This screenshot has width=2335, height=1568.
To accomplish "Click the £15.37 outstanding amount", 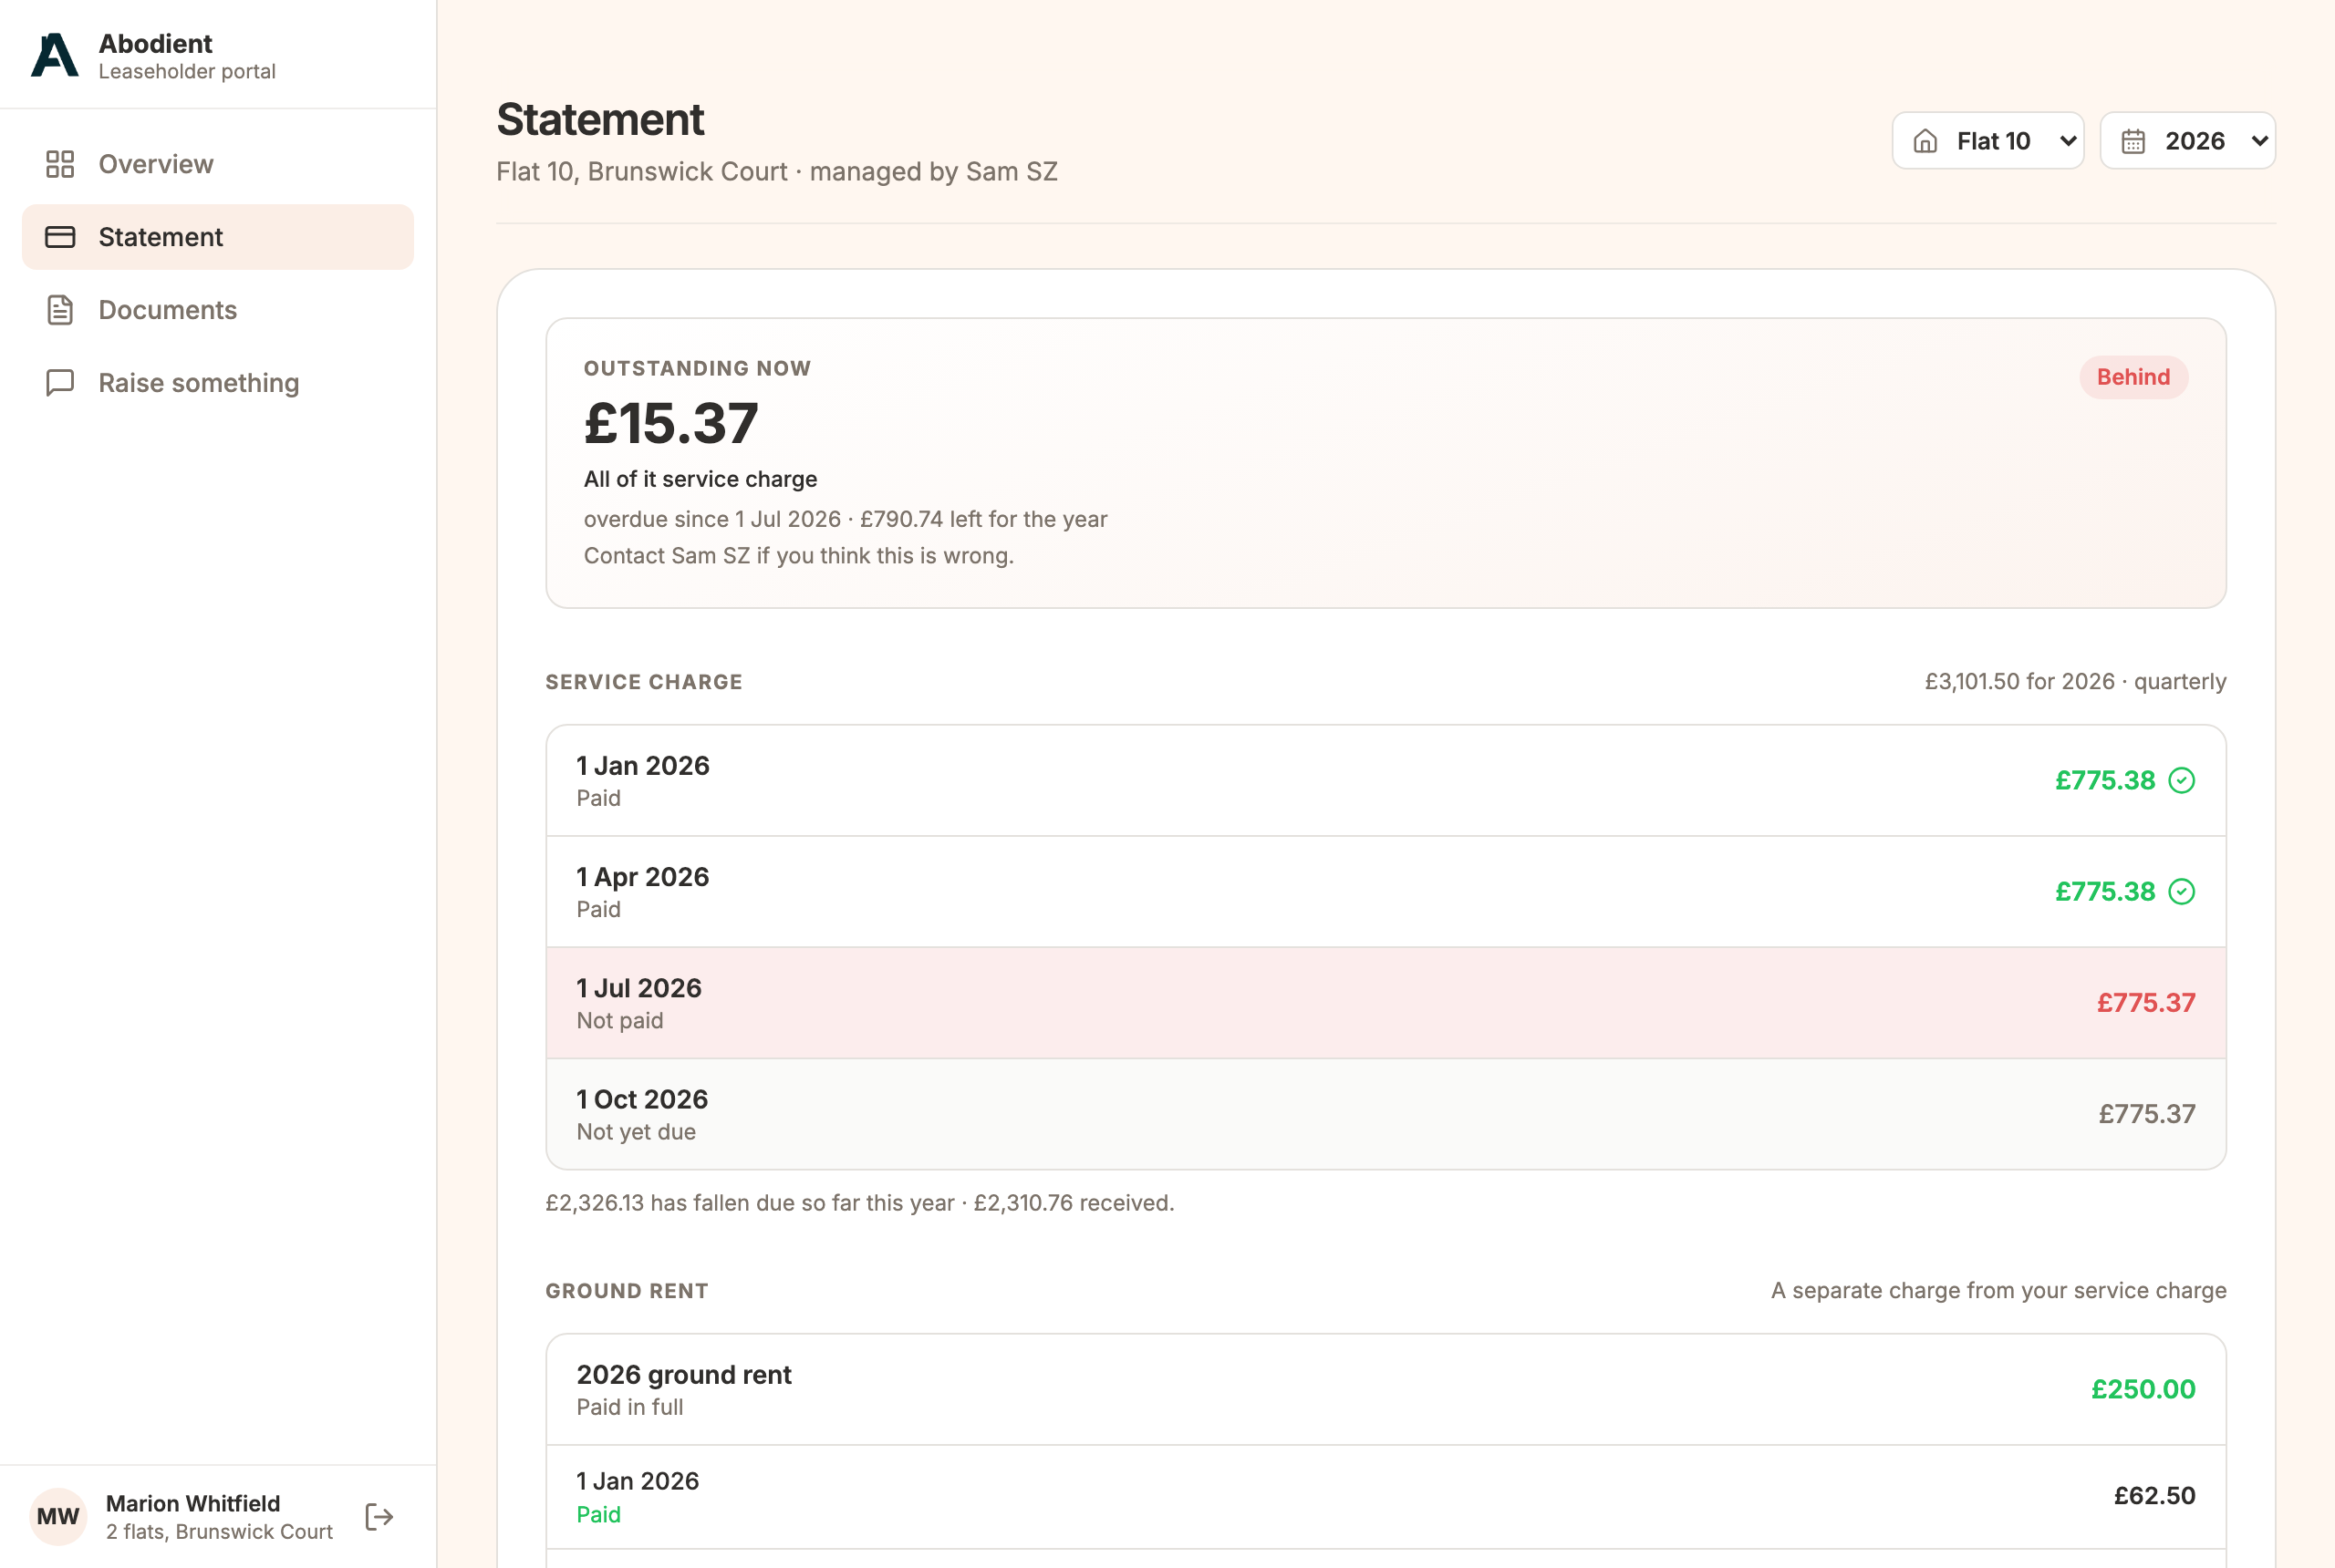I will [x=671, y=423].
